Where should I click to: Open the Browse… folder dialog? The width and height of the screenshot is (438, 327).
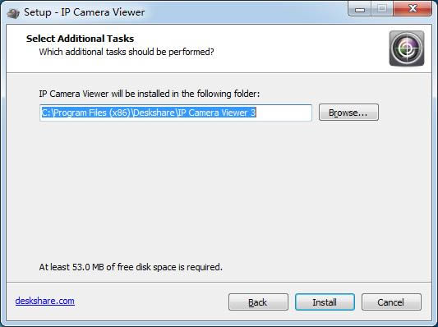tap(348, 113)
